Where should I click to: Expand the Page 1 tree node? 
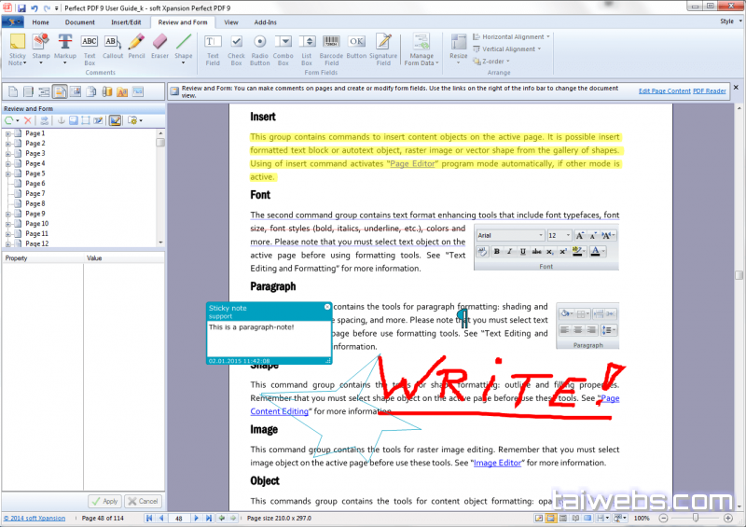8,133
